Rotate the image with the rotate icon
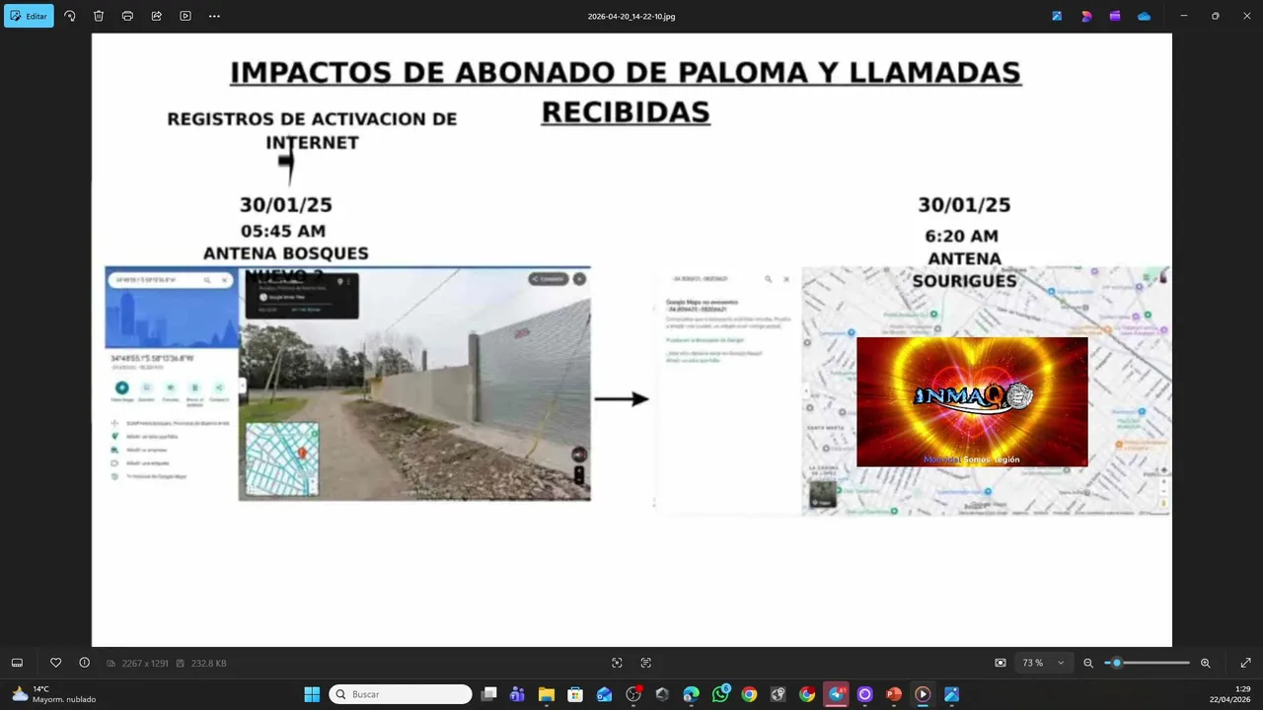The height and width of the screenshot is (710, 1263). click(69, 16)
